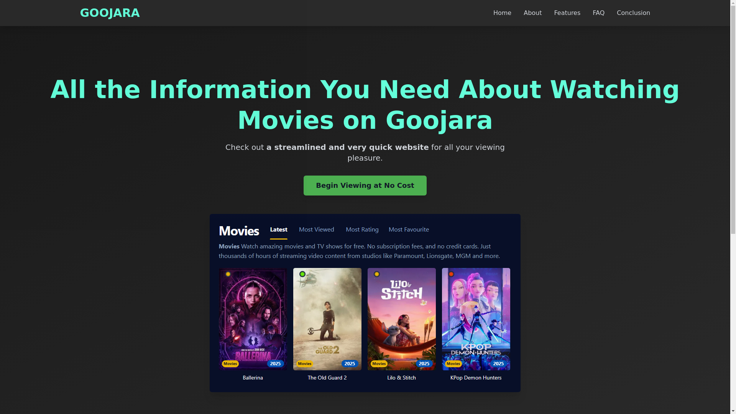
Task: Open the Home nav link
Action: tap(502, 13)
